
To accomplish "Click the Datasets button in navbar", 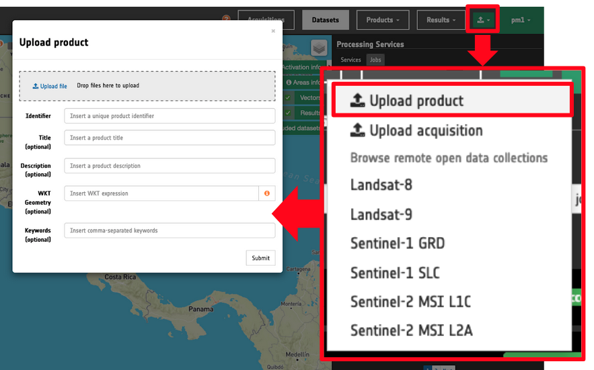I will point(325,20).
